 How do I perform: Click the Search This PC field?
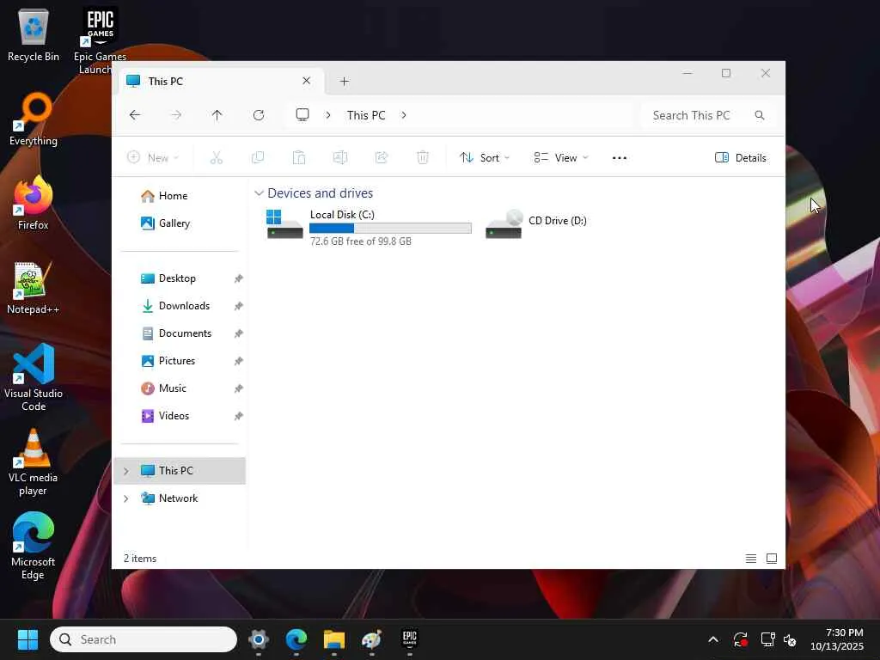(708, 115)
